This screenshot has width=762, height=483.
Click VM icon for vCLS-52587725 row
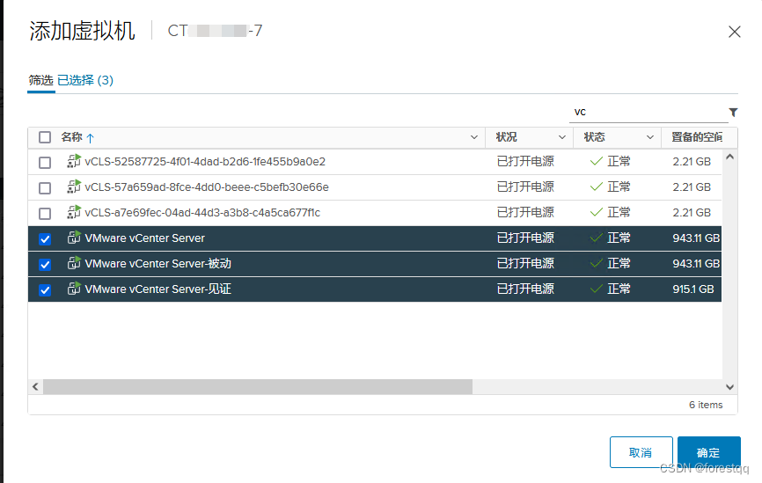[74, 161]
